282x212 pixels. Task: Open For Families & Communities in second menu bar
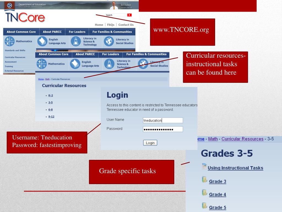point(146,54)
